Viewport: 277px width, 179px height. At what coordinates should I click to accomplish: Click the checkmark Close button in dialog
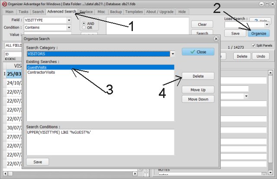point(198,52)
